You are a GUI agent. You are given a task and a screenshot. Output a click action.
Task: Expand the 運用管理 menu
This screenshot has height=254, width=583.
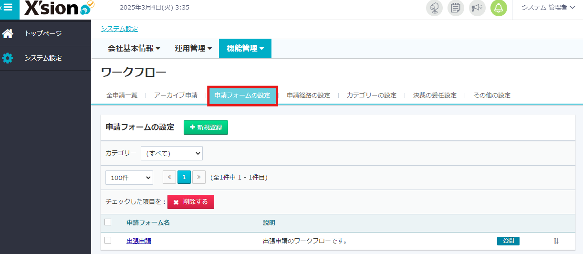[193, 48]
